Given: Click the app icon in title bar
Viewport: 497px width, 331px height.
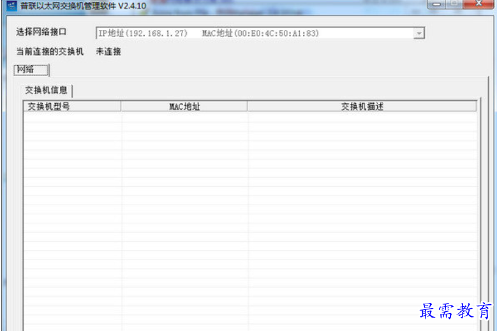Looking at the screenshot, I should pos(11,5).
